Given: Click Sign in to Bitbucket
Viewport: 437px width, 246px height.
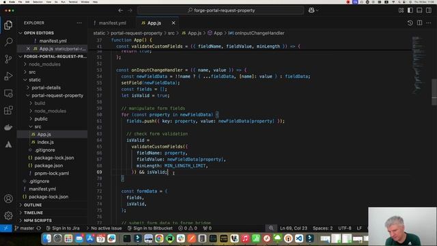Looking at the screenshot, I should (x=150, y=228).
